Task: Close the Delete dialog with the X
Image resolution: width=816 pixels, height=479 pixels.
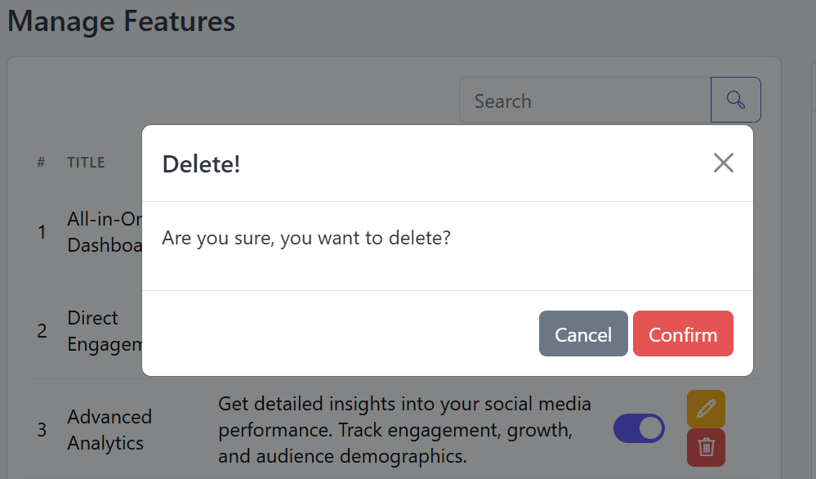Action: [724, 163]
